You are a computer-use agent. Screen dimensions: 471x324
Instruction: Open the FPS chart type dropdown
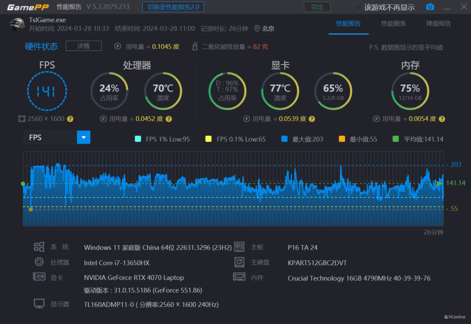(57, 137)
